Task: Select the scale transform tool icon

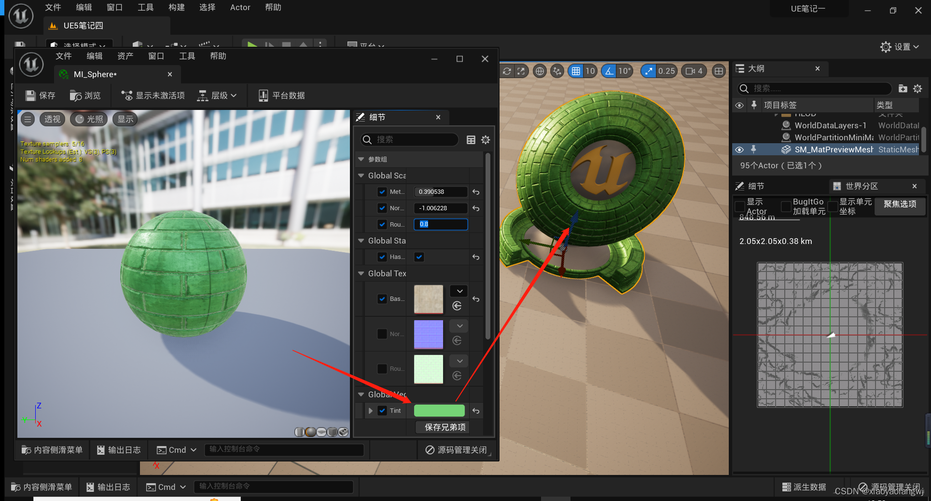Action: point(521,71)
